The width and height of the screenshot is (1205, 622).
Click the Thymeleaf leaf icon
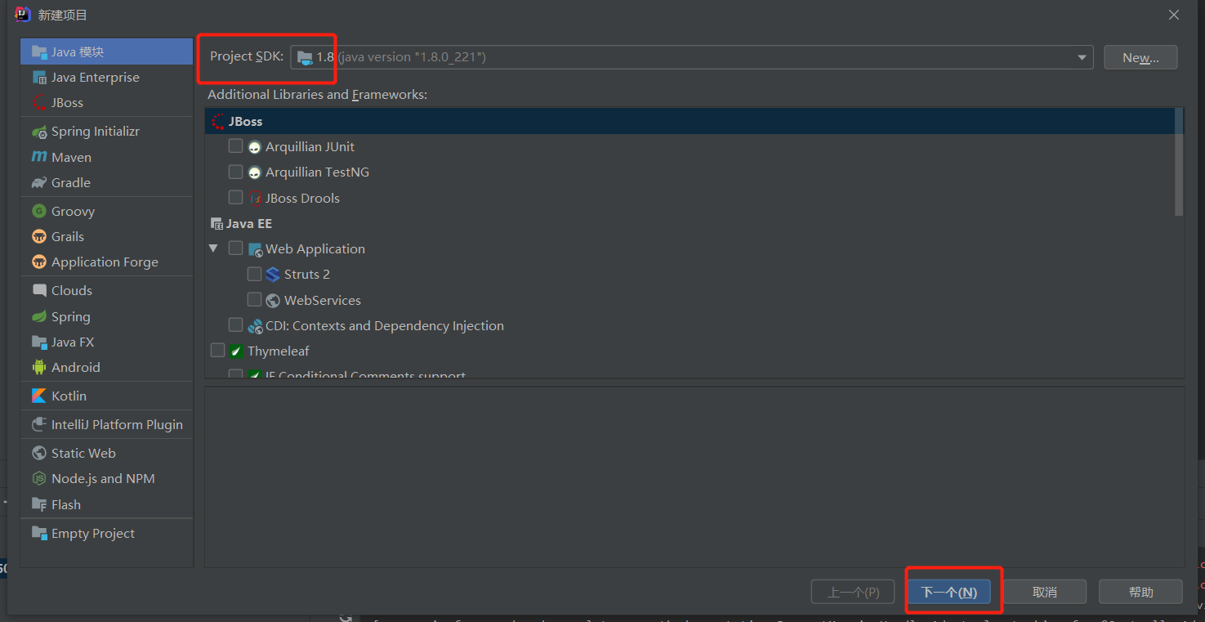point(235,351)
